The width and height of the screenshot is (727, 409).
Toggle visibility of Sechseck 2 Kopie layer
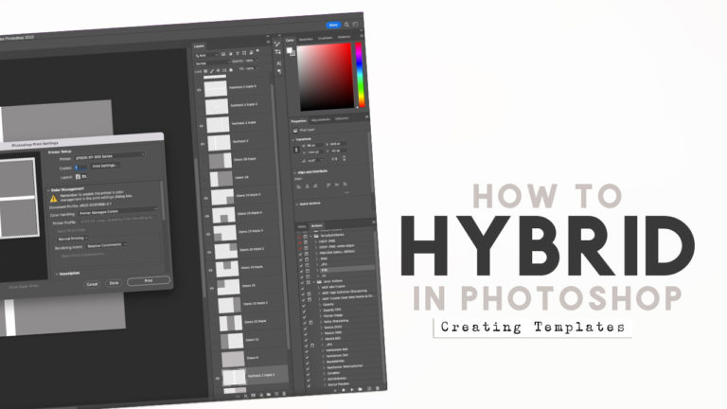click(x=202, y=126)
